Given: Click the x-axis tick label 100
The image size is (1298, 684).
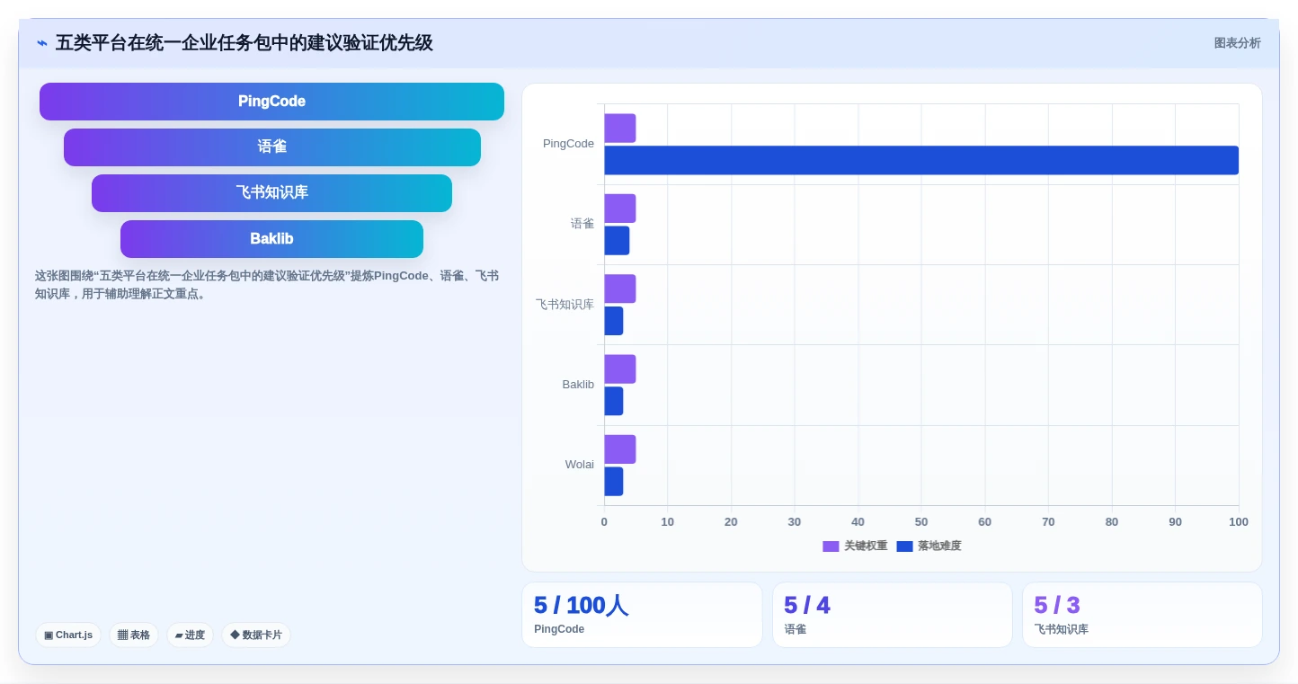Looking at the screenshot, I should [1239, 522].
